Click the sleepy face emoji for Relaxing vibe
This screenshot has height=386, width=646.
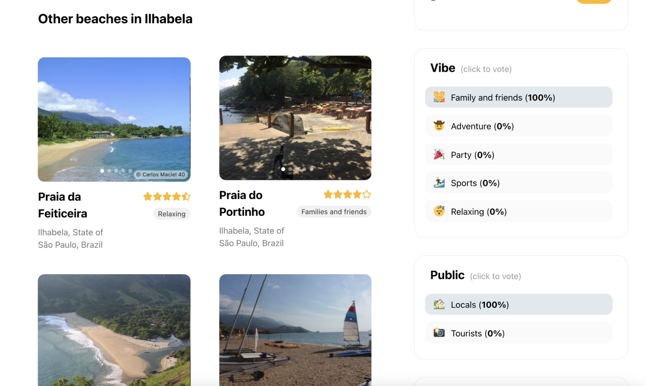coord(439,211)
